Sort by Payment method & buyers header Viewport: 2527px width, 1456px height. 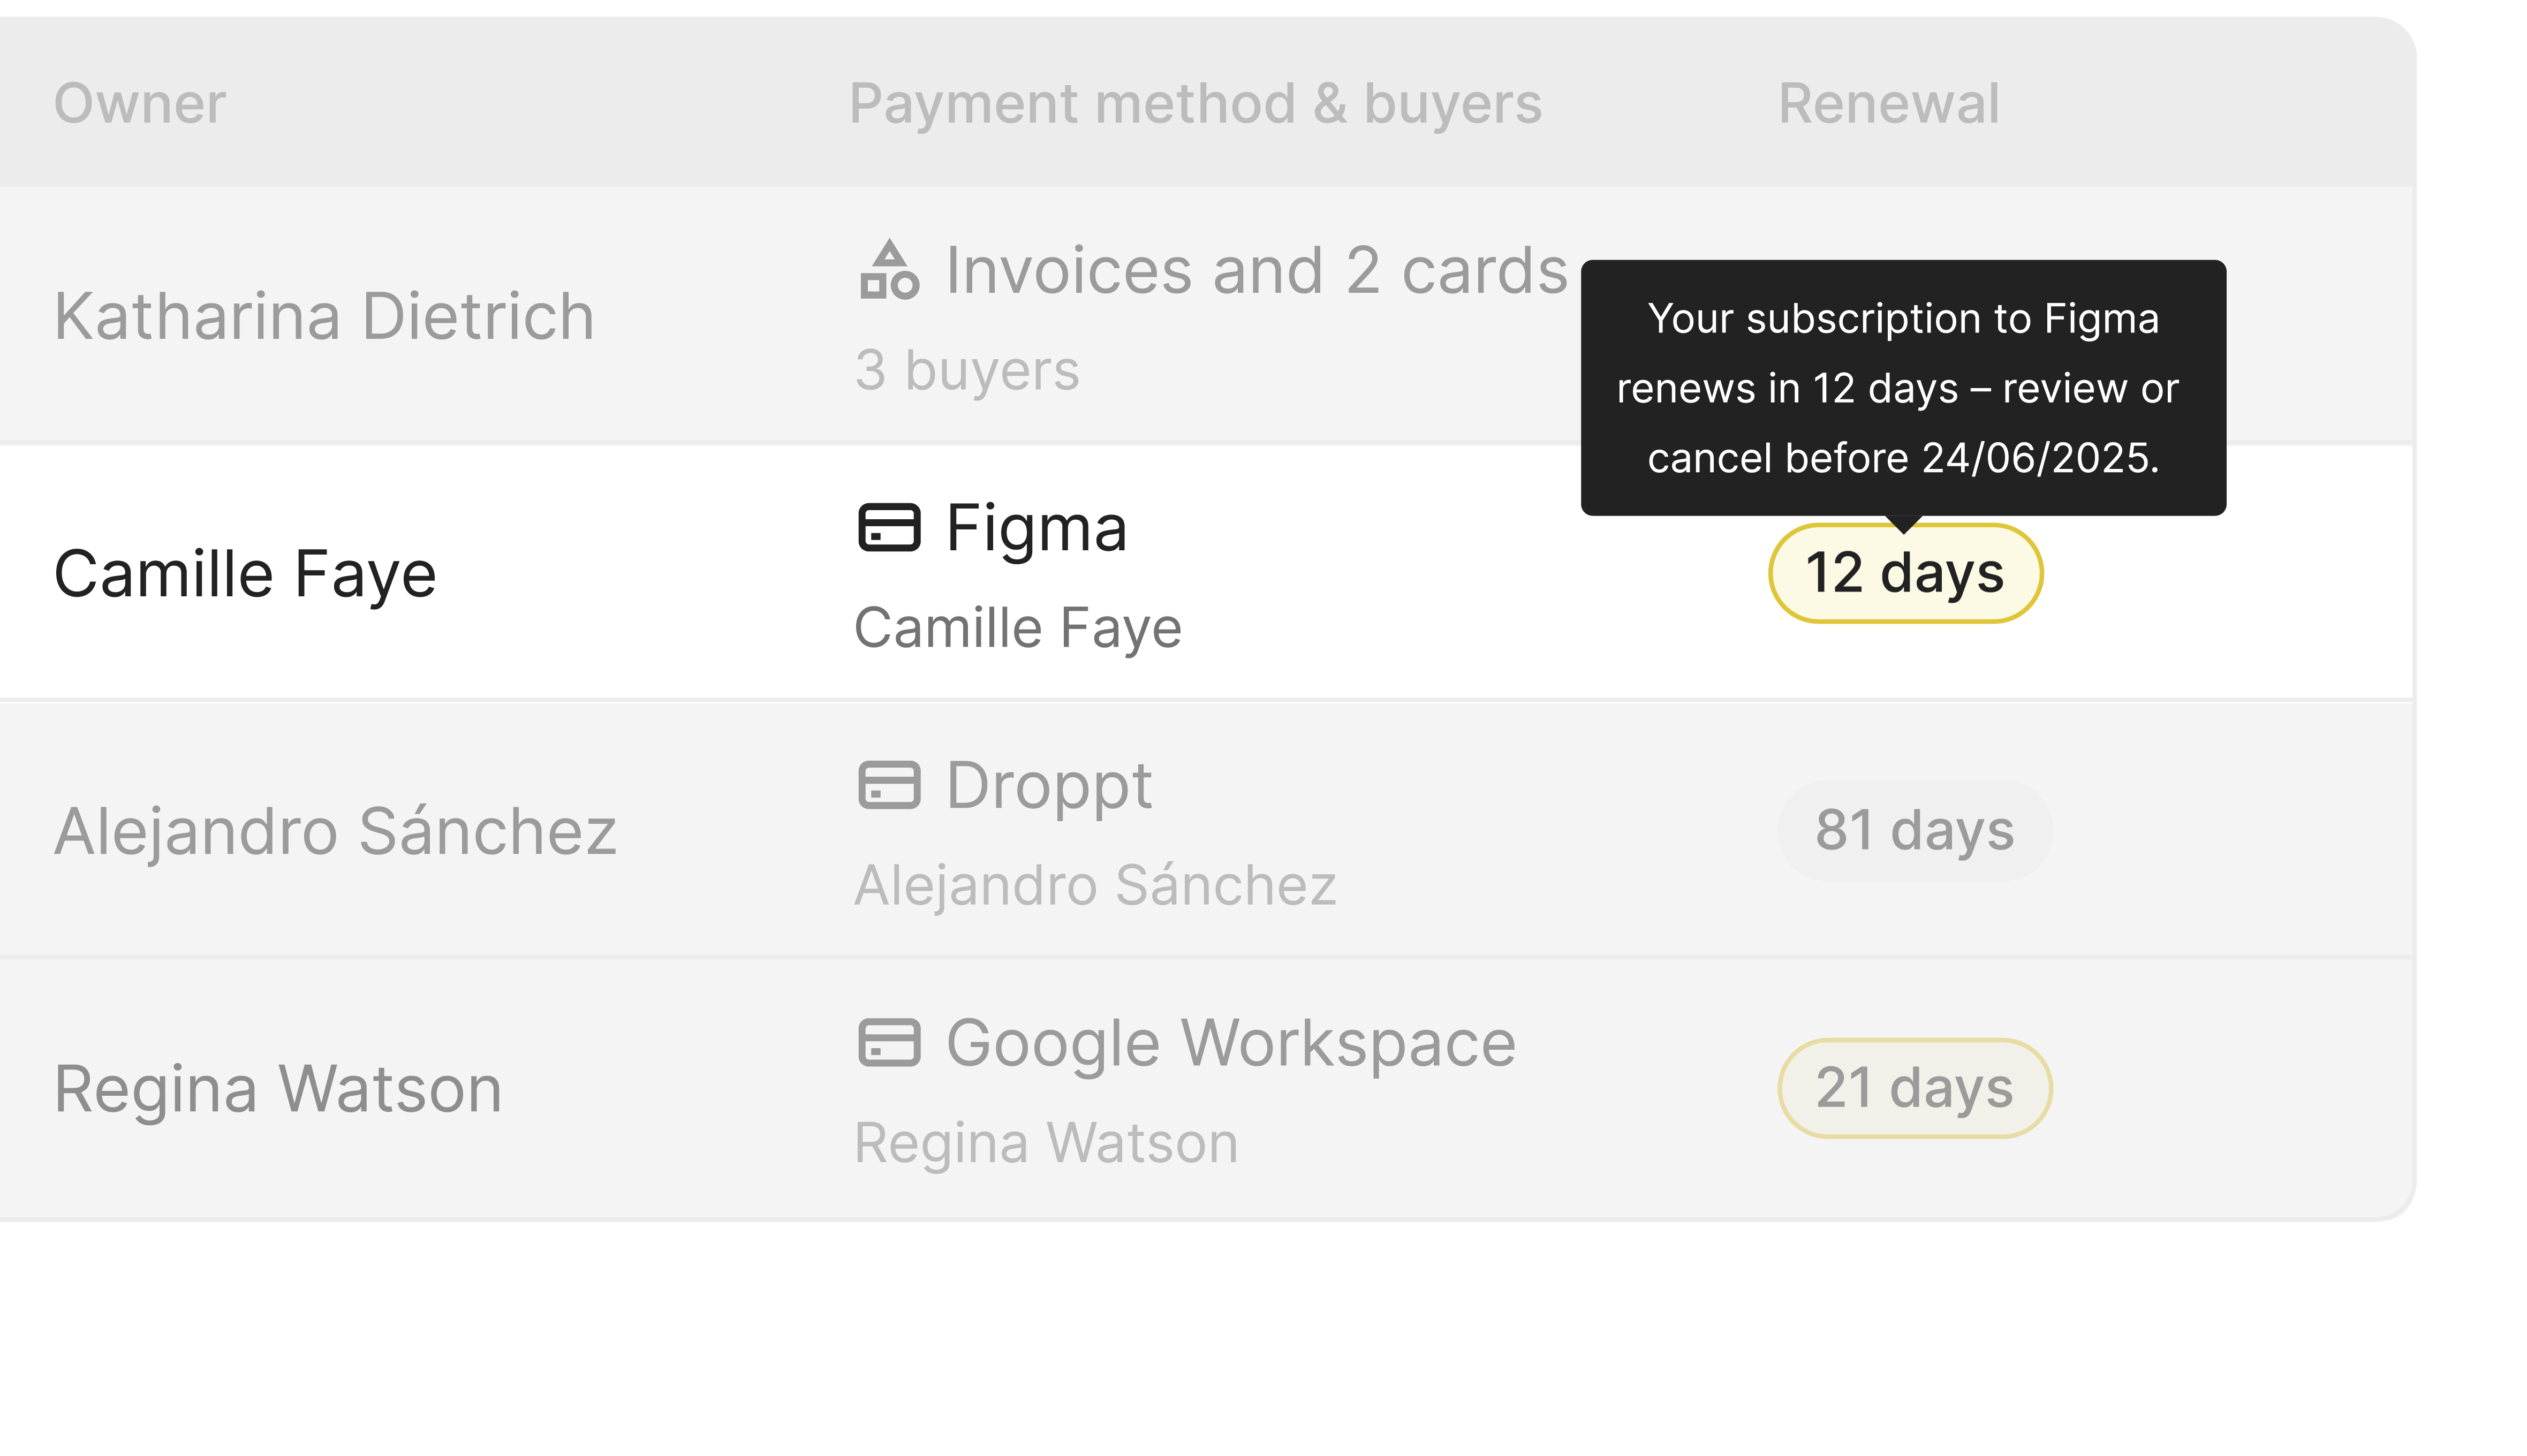[x=1195, y=103]
